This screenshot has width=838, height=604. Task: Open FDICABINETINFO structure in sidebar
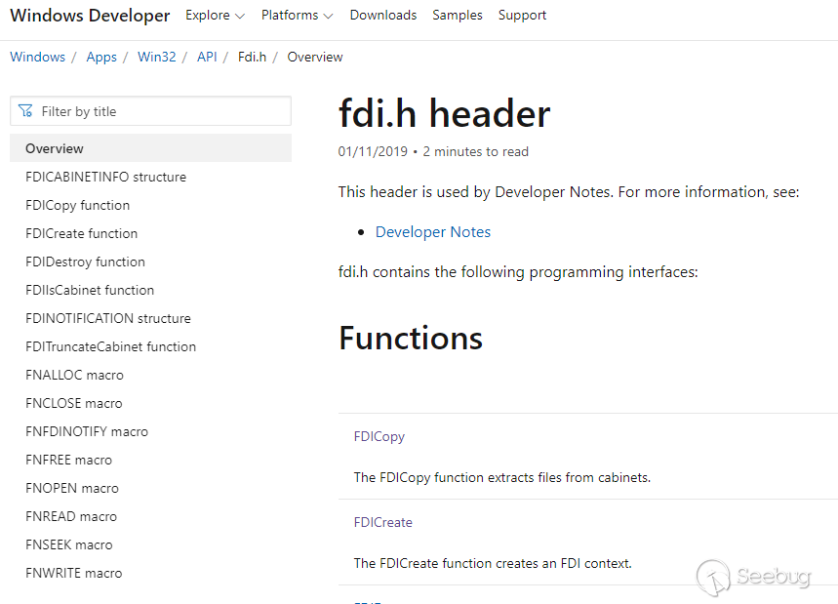[x=105, y=177]
